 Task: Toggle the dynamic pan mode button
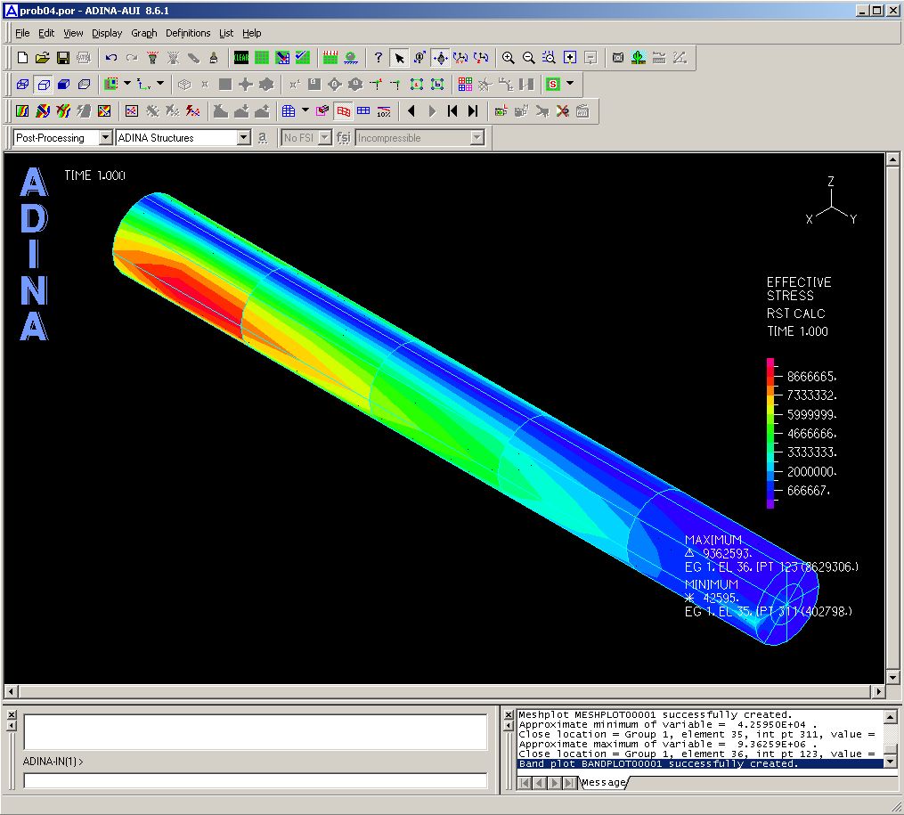[440, 58]
